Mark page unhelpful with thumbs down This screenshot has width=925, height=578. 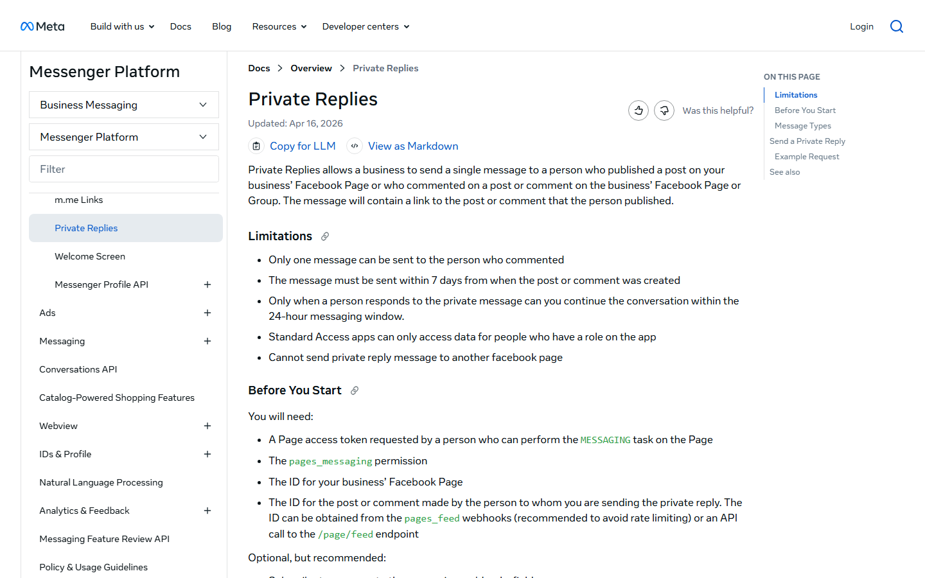click(x=664, y=110)
